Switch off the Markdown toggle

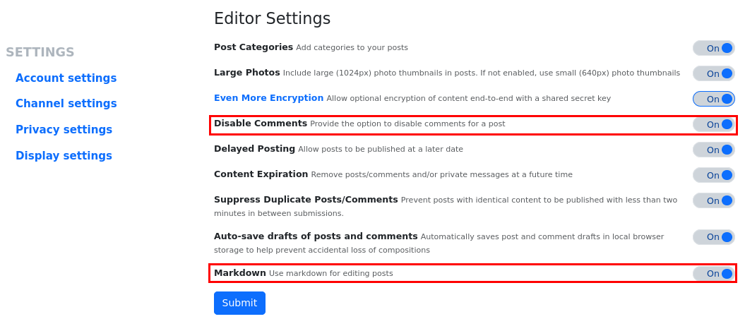click(x=713, y=274)
